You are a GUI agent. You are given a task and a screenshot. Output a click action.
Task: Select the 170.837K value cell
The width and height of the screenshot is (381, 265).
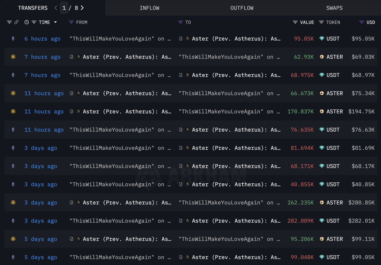coord(301,112)
